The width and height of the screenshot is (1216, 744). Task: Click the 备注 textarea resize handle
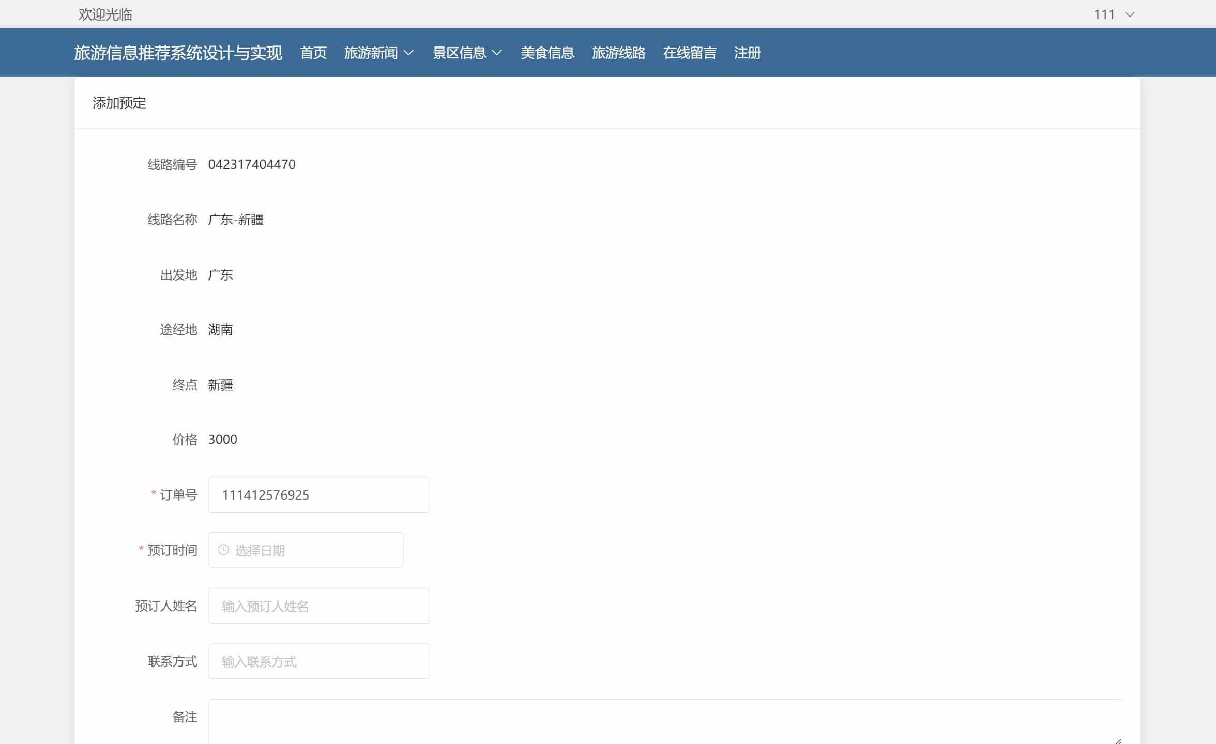coord(1118,740)
